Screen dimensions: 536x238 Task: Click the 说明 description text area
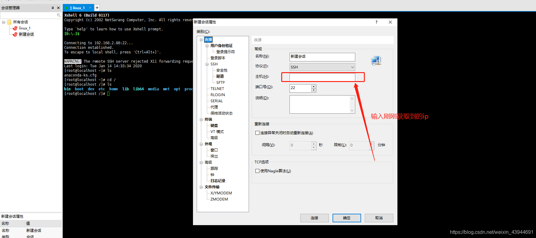coord(320,104)
